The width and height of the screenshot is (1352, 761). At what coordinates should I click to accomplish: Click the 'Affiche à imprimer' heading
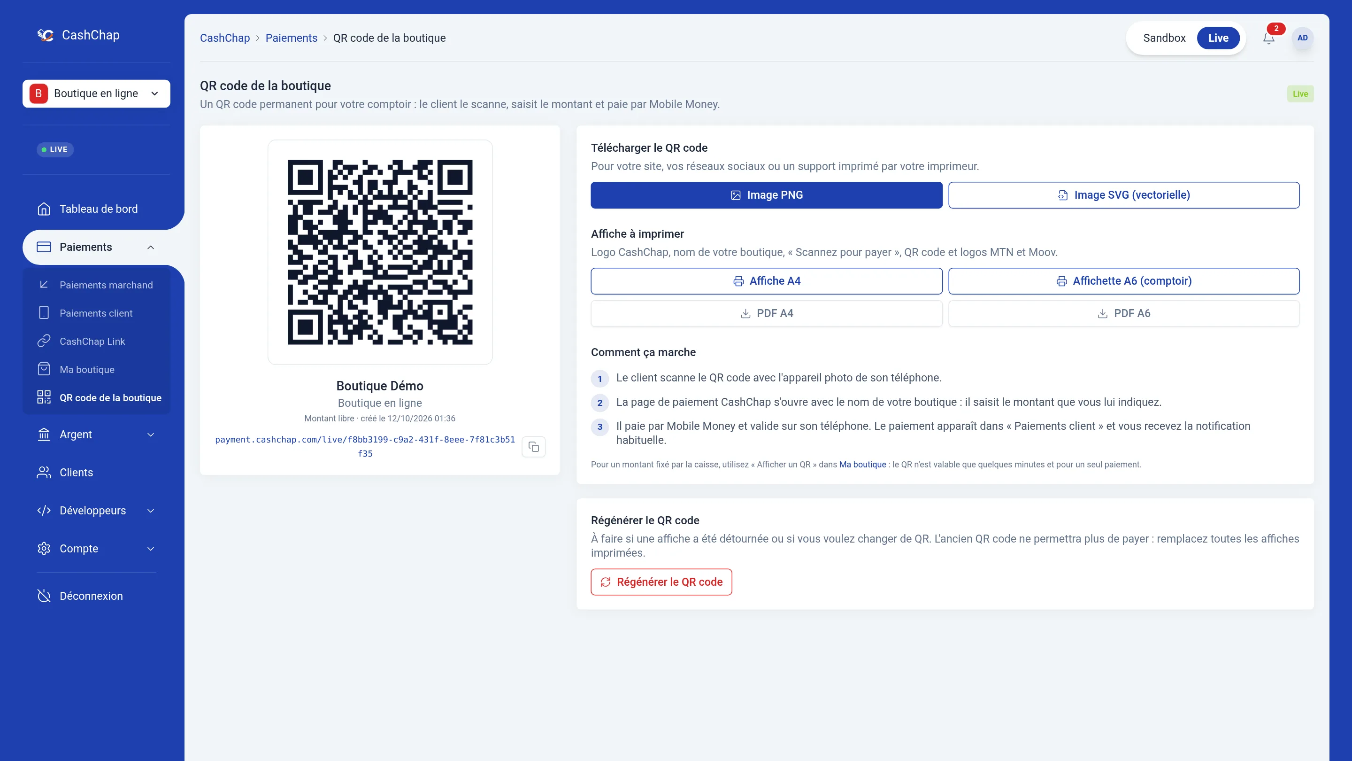click(637, 234)
